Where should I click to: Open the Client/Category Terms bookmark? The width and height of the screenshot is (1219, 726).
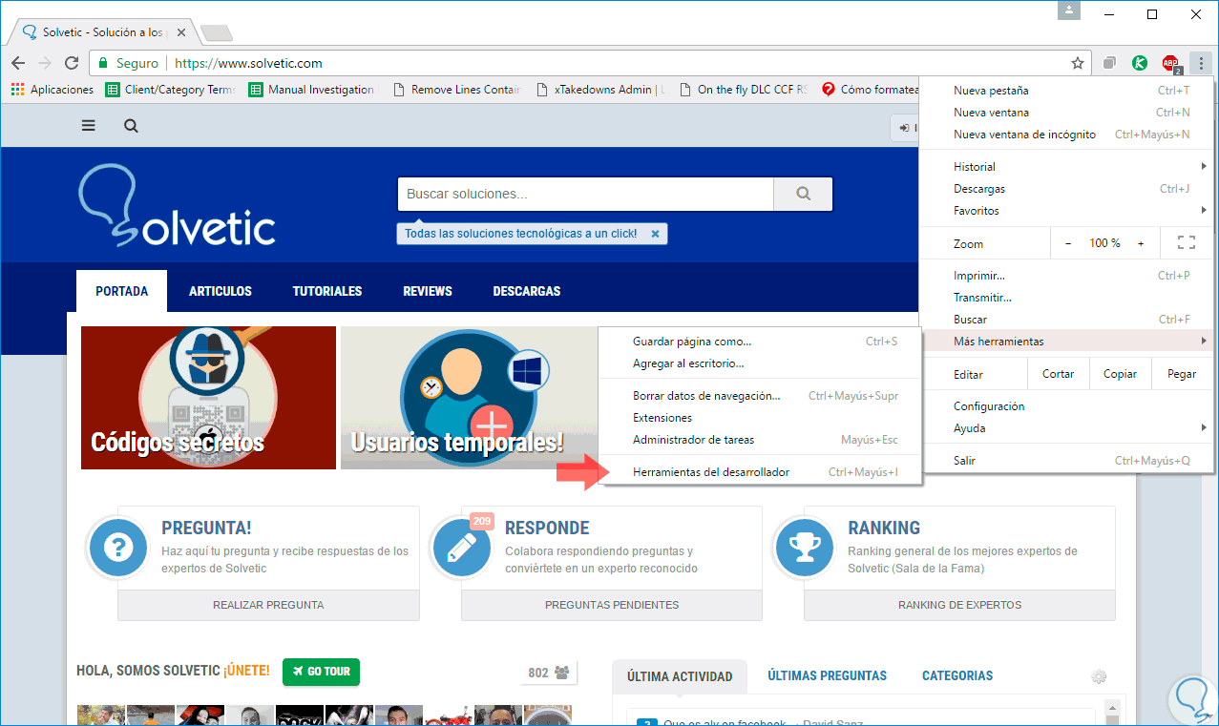point(171,90)
